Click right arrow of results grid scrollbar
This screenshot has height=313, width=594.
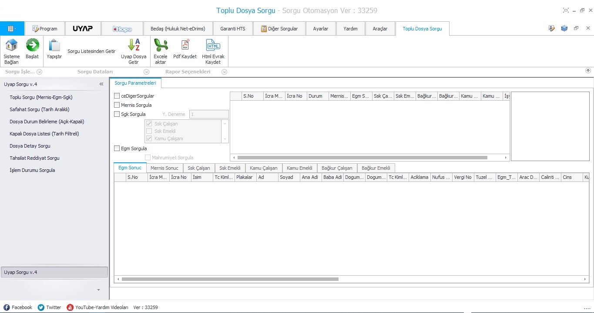586,279
